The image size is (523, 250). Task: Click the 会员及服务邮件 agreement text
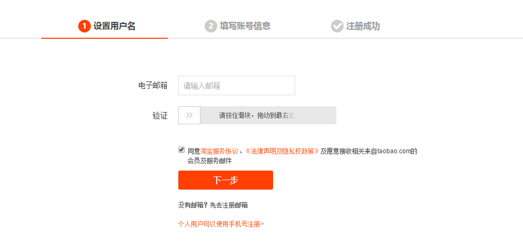(x=209, y=161)
